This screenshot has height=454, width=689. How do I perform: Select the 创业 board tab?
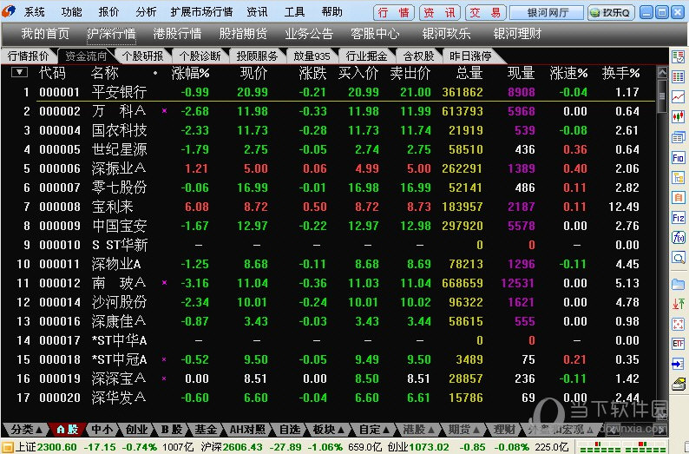[x=136, y=429]
